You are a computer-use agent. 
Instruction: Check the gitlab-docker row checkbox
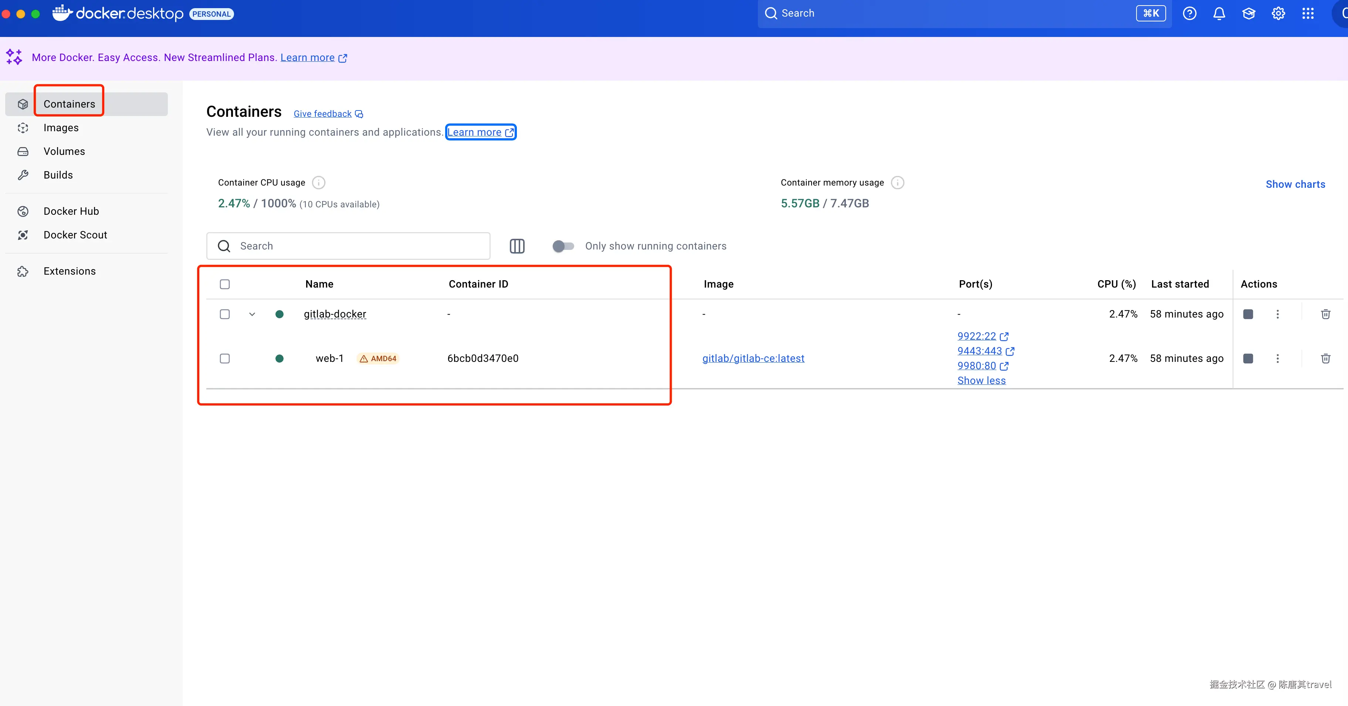click(224, 314)
